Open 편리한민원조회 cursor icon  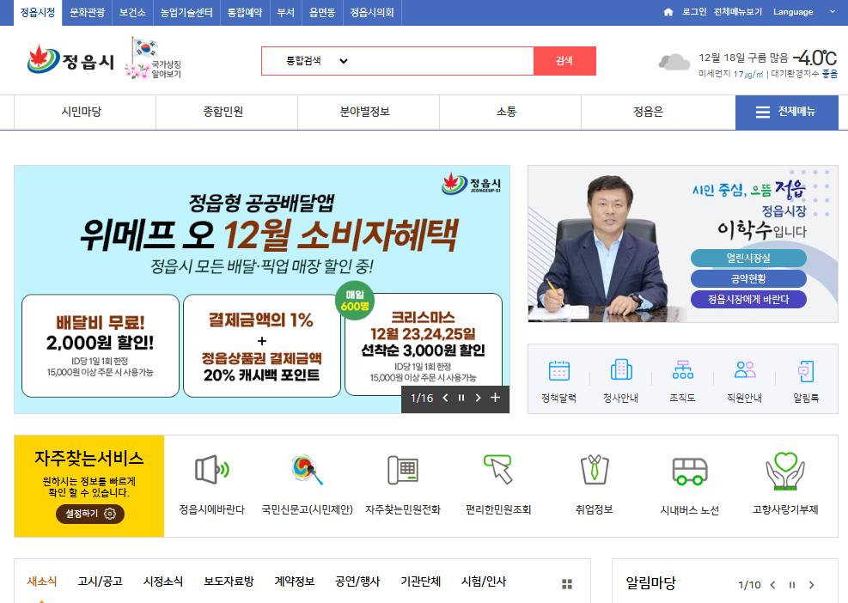click(498, 469)
